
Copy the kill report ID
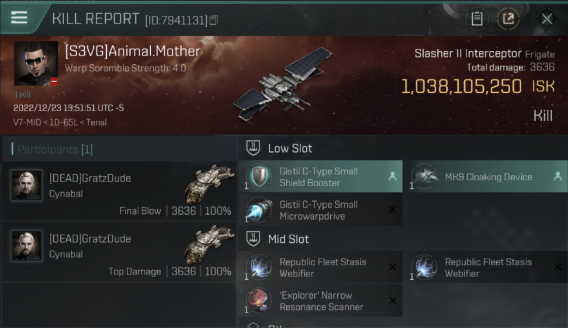pyautogui.click(x=214, y=20)
